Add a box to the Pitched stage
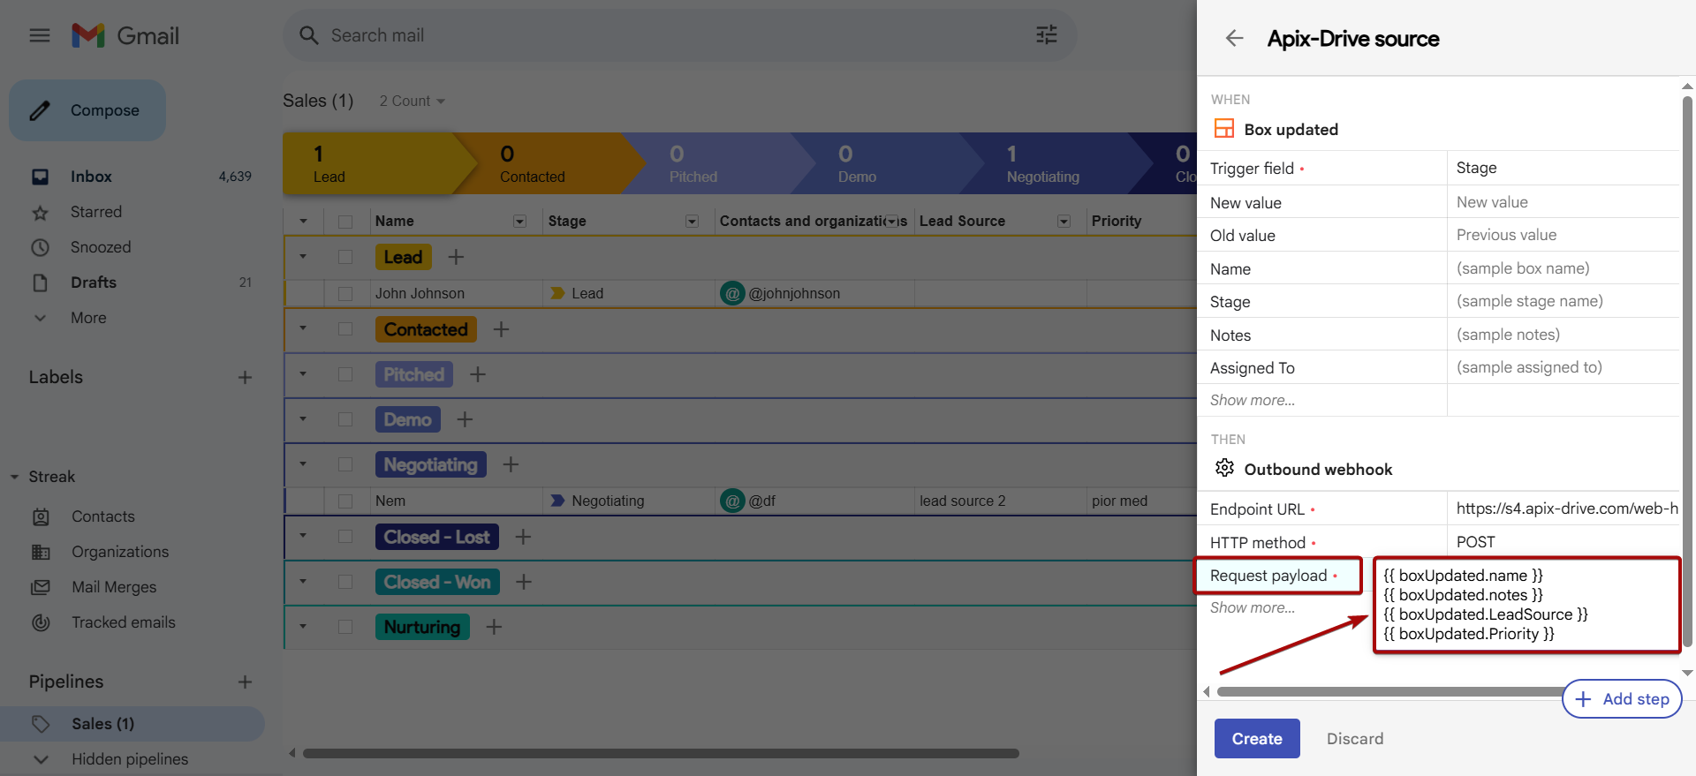1696x776 pixels. click(478, 374)
